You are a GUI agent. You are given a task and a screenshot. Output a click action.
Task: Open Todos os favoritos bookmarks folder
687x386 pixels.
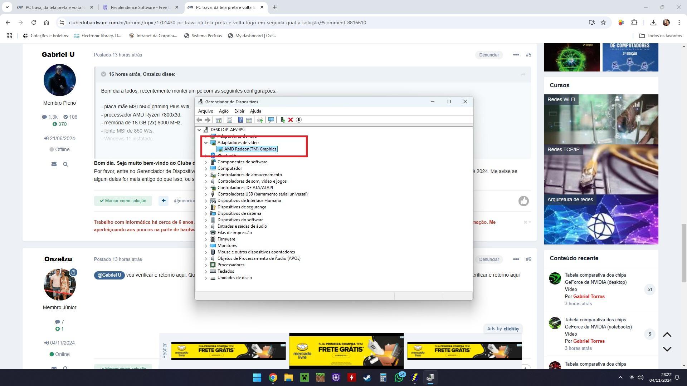[x=661, y=36]
